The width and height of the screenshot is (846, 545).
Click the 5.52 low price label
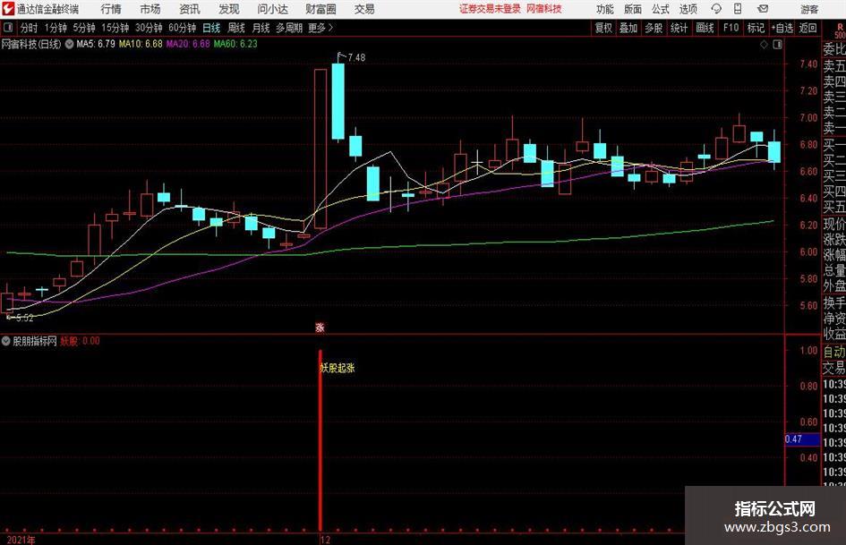pyautogui.click(x=25, y=318)
